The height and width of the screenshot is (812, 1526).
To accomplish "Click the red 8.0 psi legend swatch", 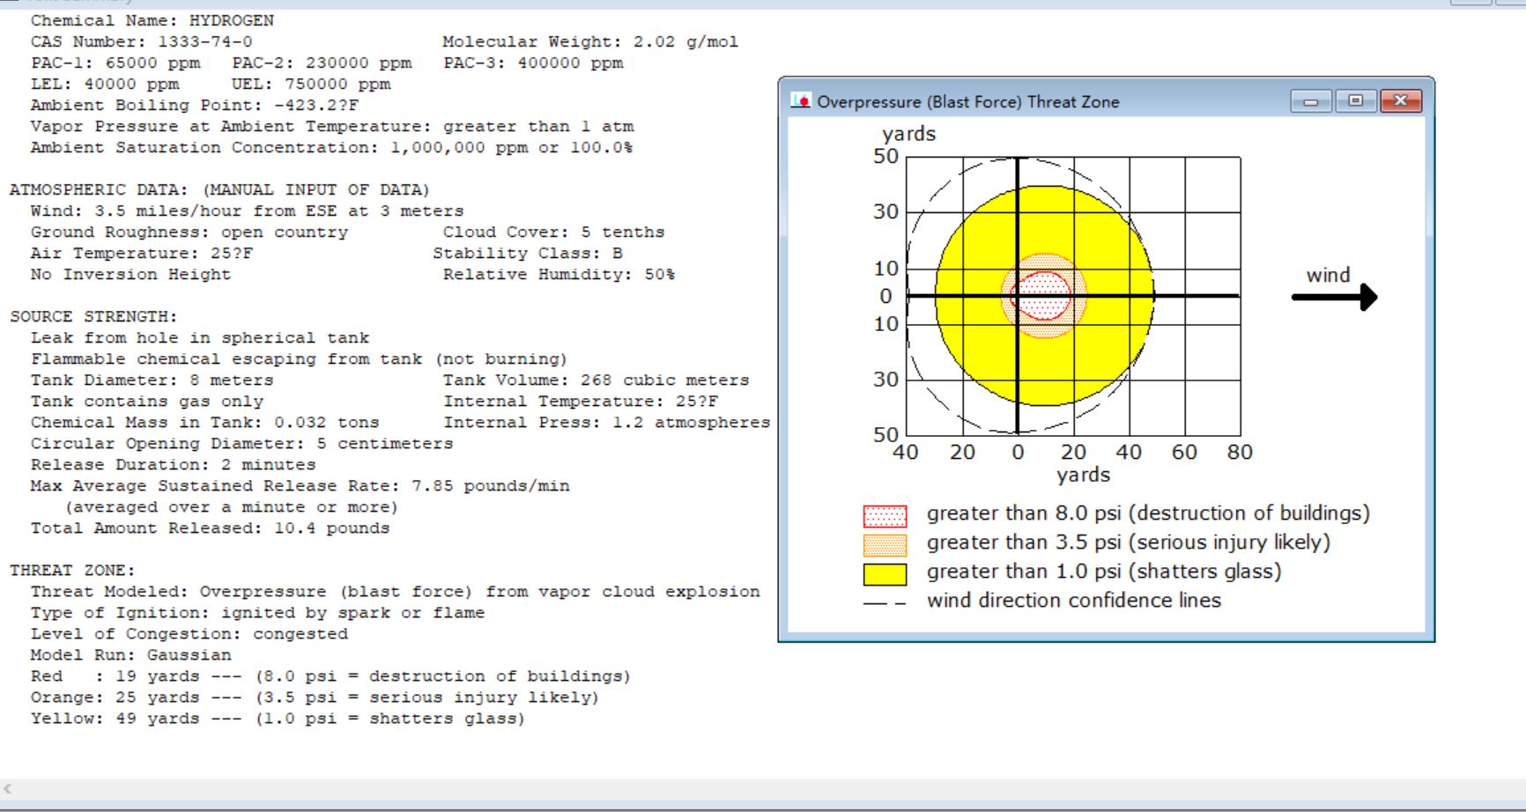I will point(885,515).
